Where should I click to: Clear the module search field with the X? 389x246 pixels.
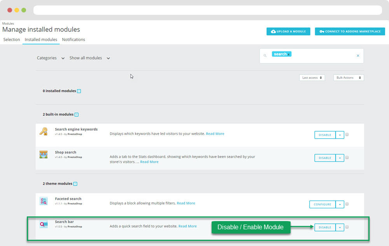click(358, 56)
